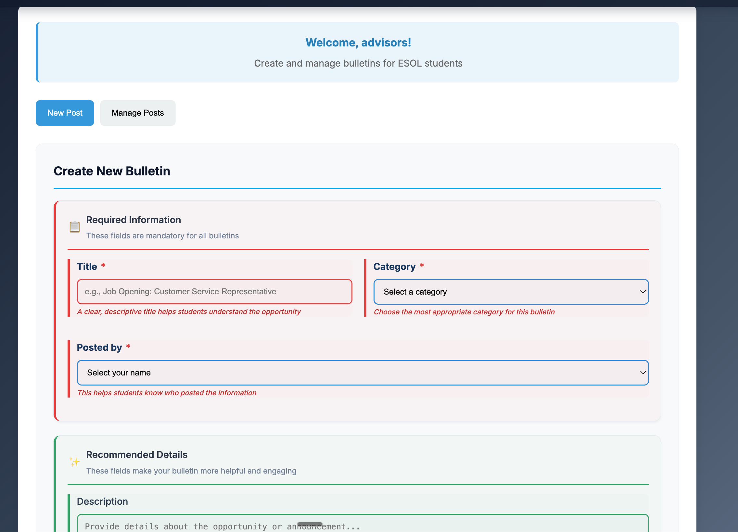Click the Welcome, advisors! banner text

click(358, 42)
